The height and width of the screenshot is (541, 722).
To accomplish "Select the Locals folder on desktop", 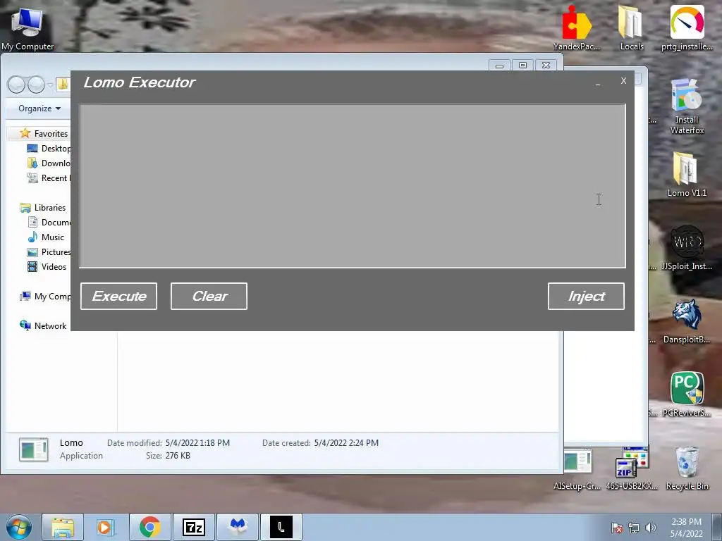I will [631, 28].
